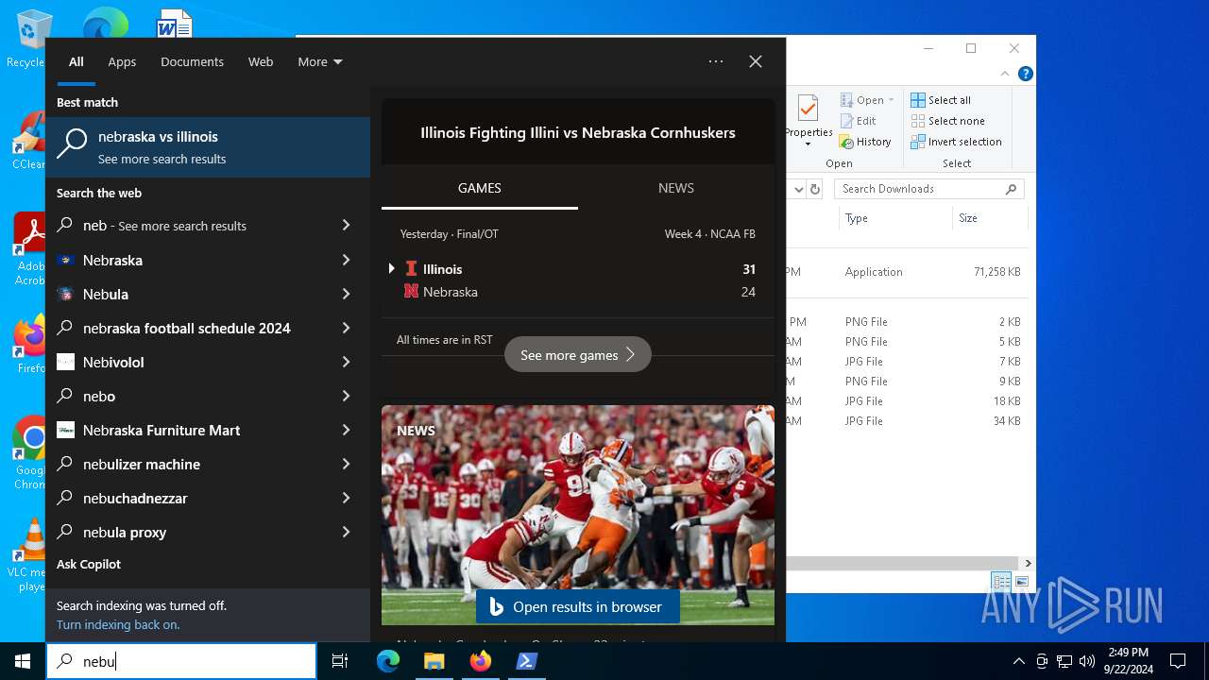The image size is (1209, 680).
Task: Open the More filter dropdown
Action: pyautogui.click(x=320, y=61)
